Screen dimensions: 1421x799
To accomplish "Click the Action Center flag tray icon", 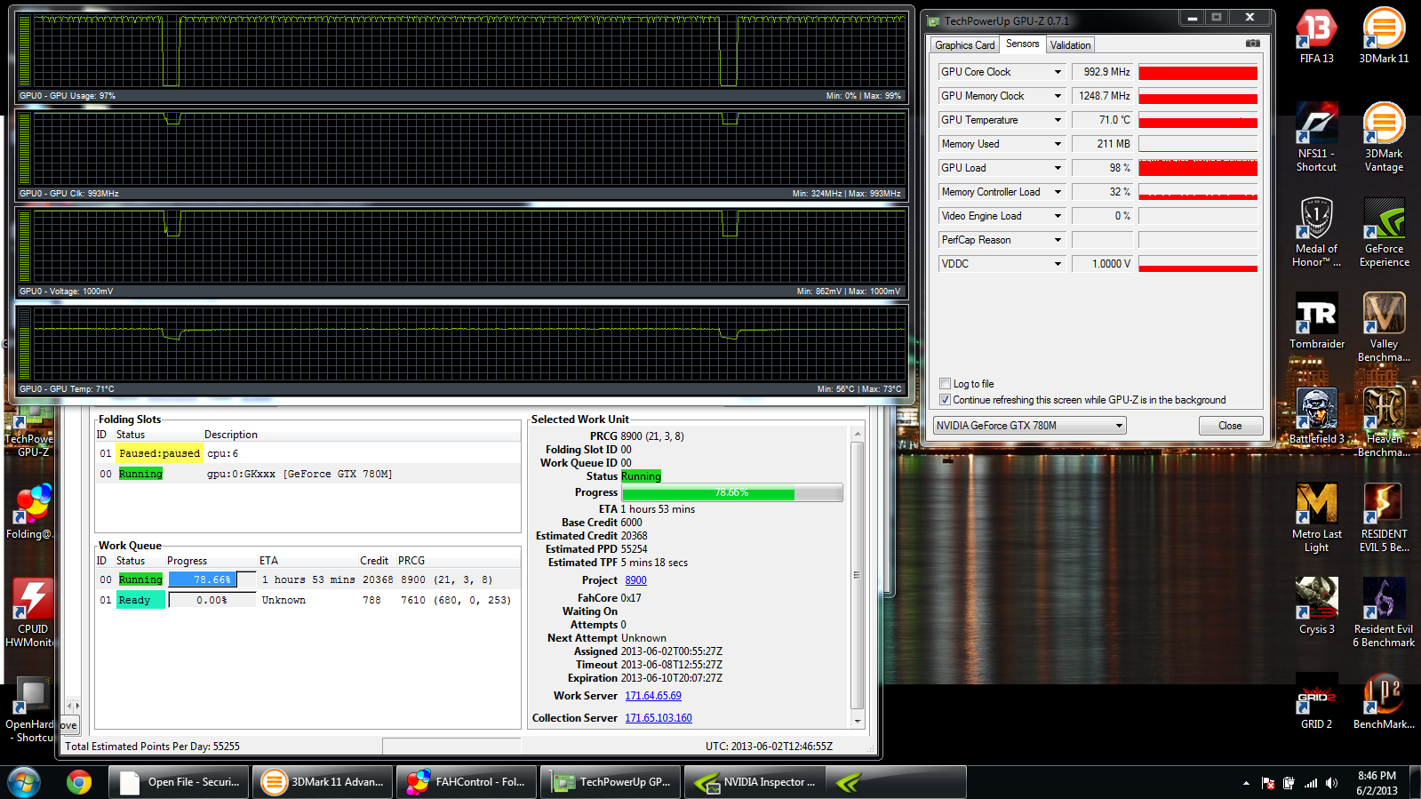I will coord(1268,783).
